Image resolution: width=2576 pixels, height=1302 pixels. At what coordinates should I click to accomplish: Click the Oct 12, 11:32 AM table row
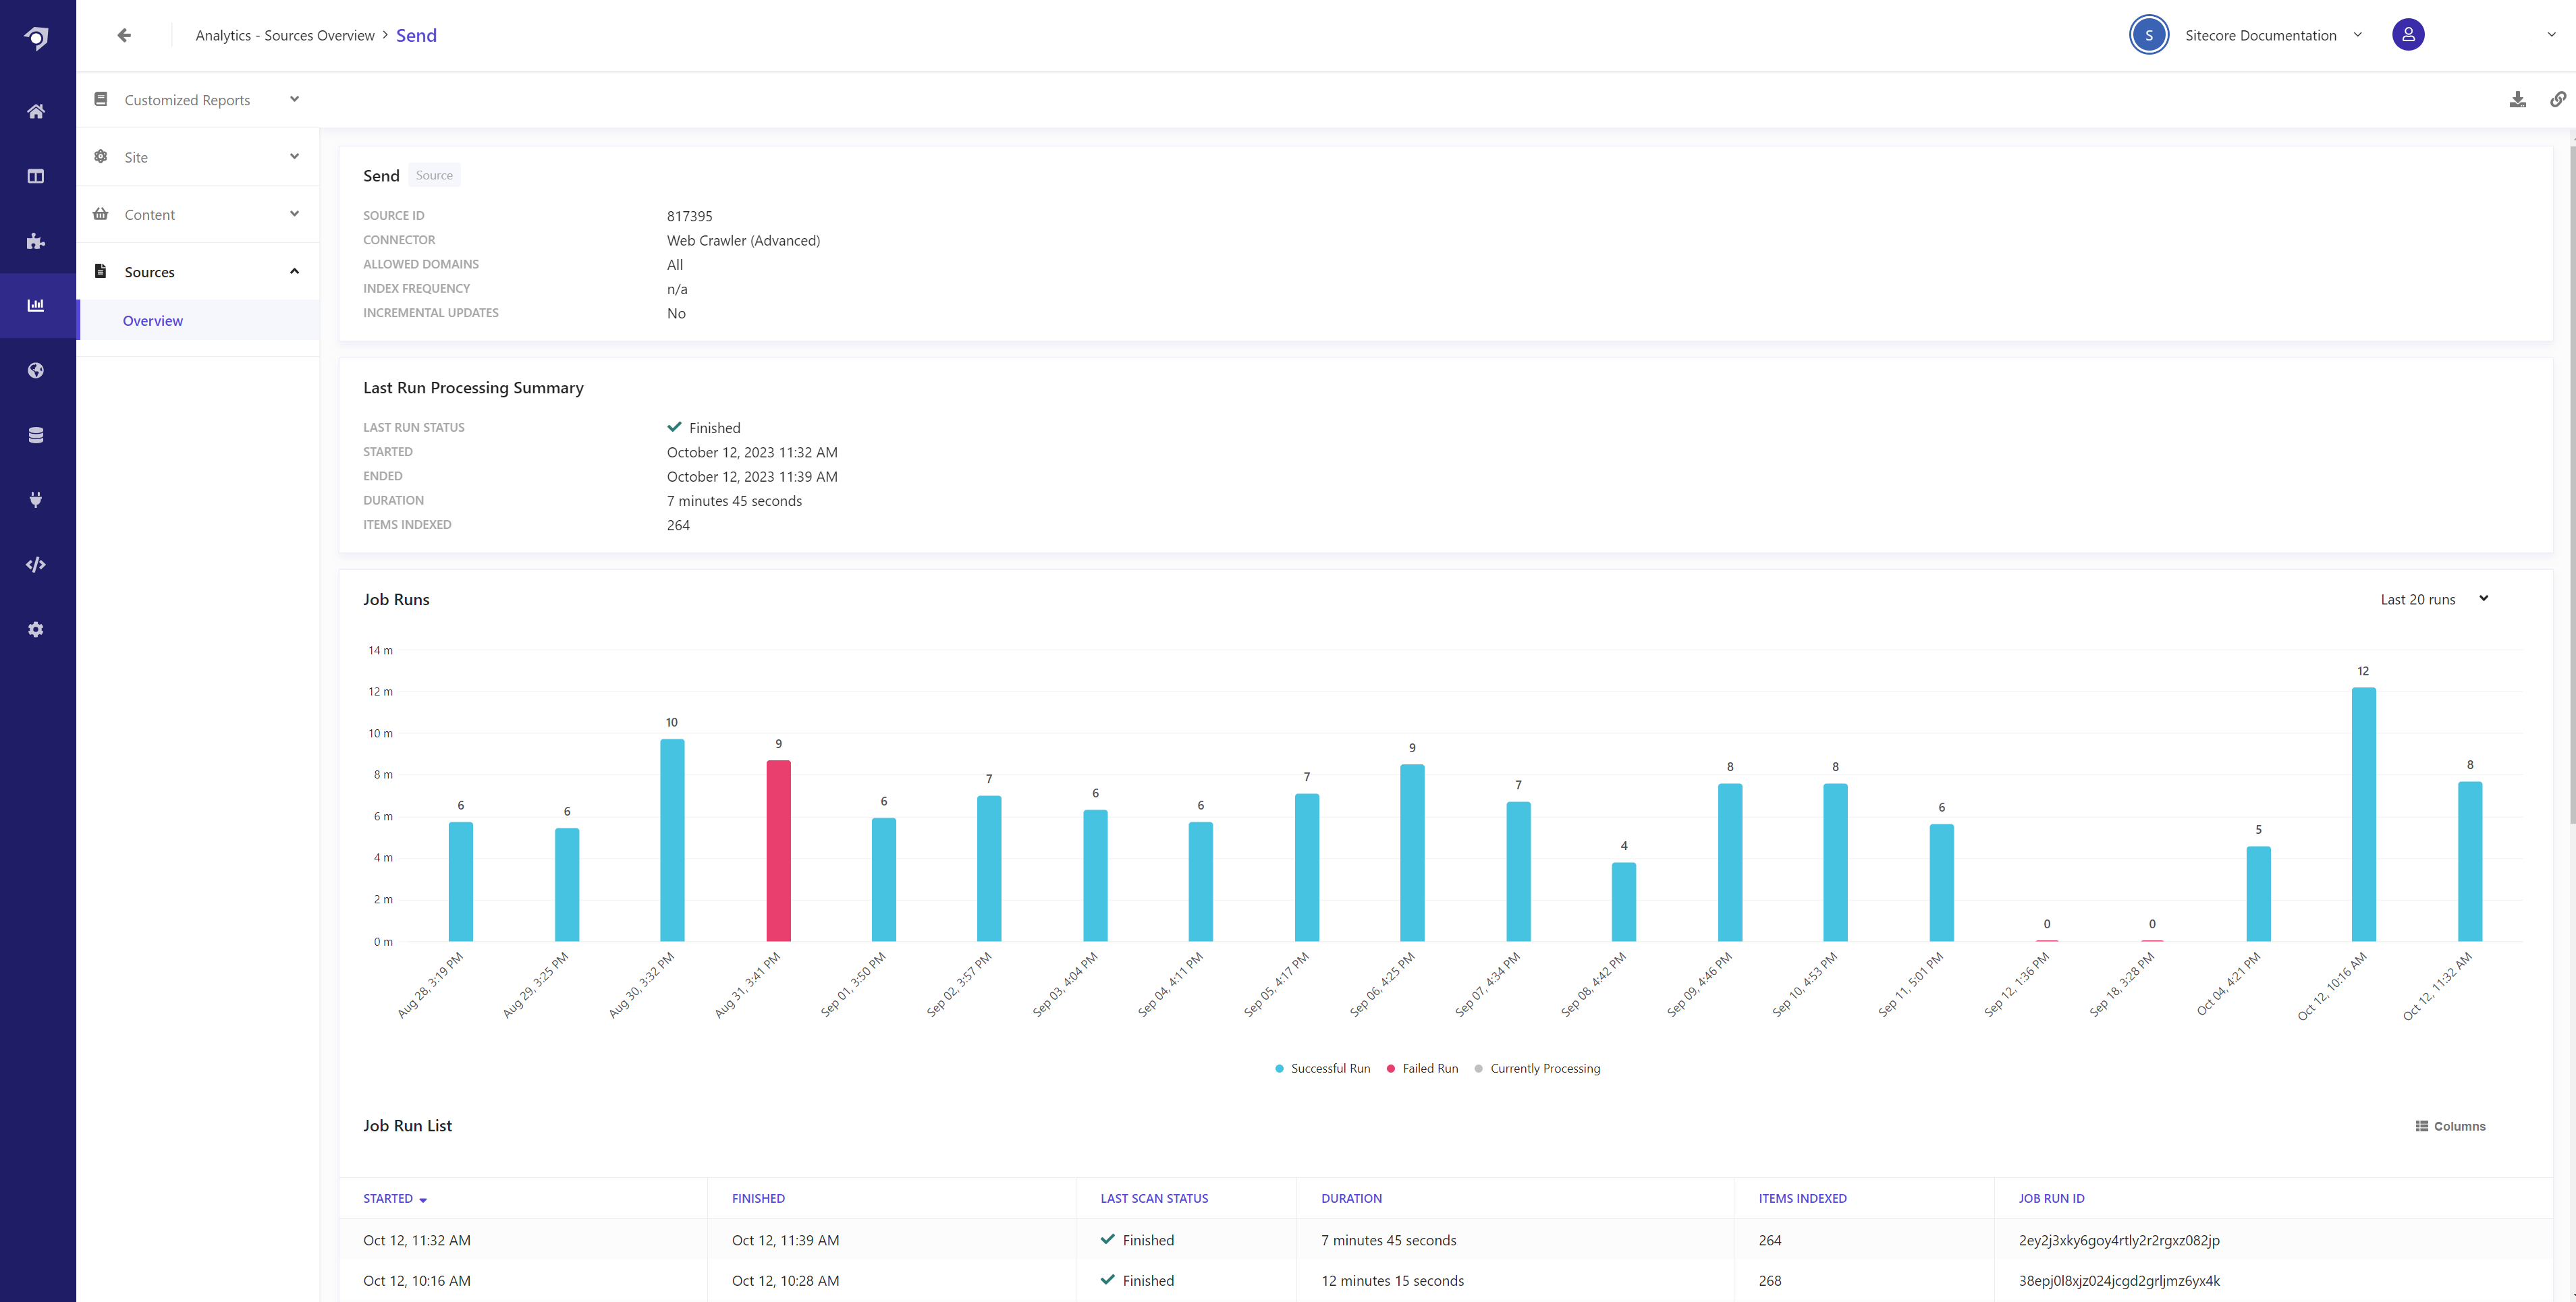click(x=1446, y=1240)
